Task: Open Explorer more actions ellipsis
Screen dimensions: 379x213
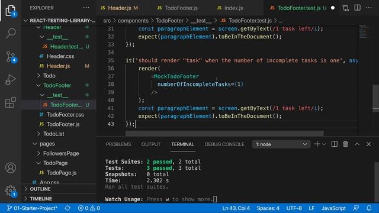Action: tap(86, 8)
